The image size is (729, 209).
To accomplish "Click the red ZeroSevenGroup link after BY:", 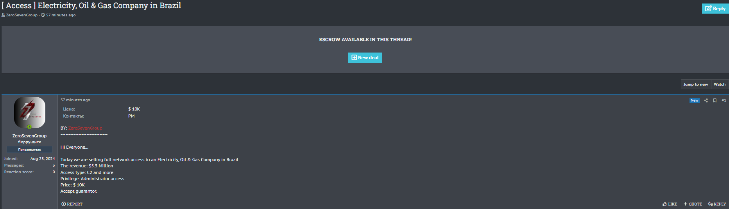I will [85, 128].
